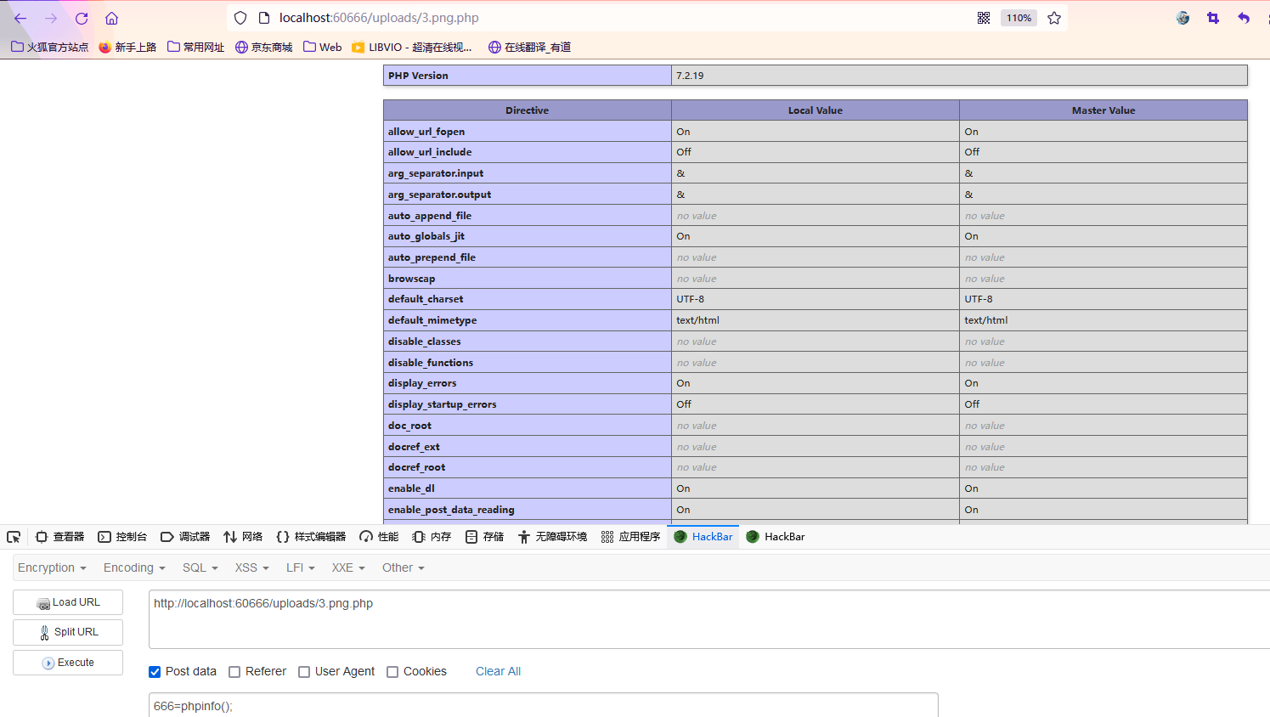Expand the XSS dropdown menu
Viewport: 1270px width, 717px height.
[252, 567]
